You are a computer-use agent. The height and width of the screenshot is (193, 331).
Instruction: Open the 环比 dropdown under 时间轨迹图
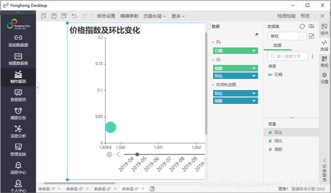tap(254, 94)
